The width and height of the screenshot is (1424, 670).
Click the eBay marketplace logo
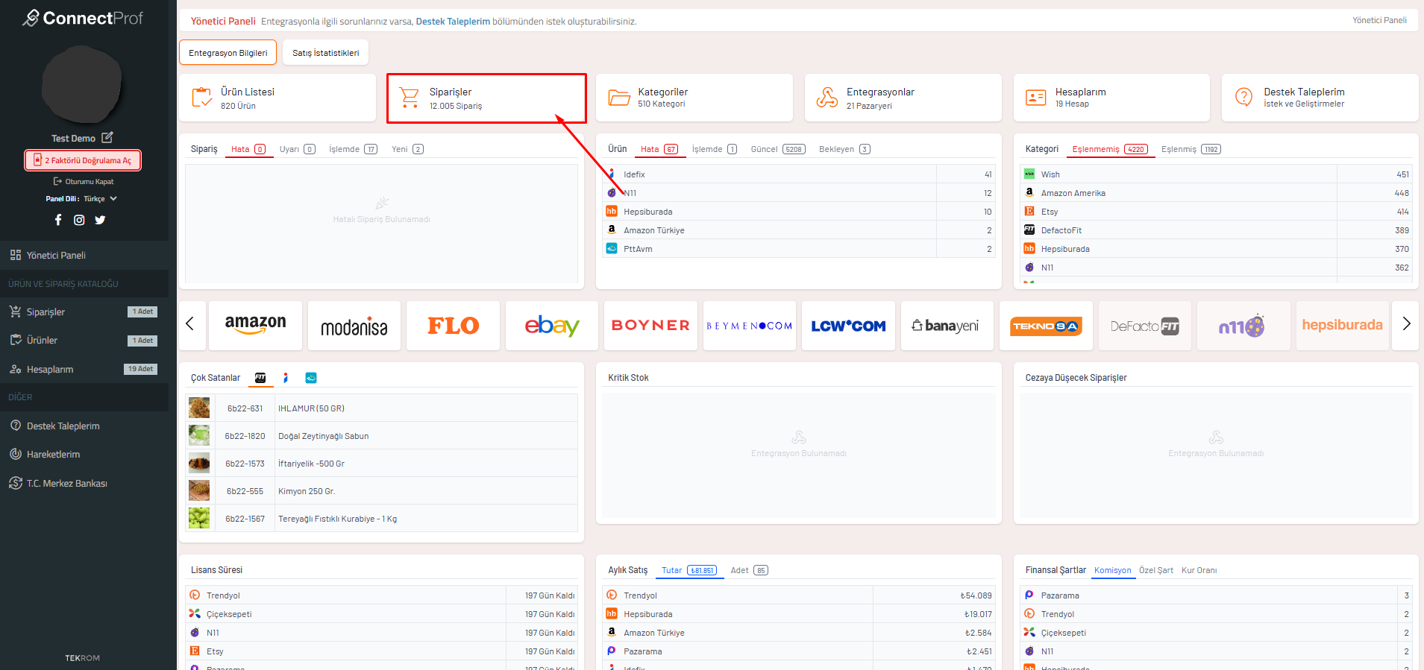coord(552,325)
